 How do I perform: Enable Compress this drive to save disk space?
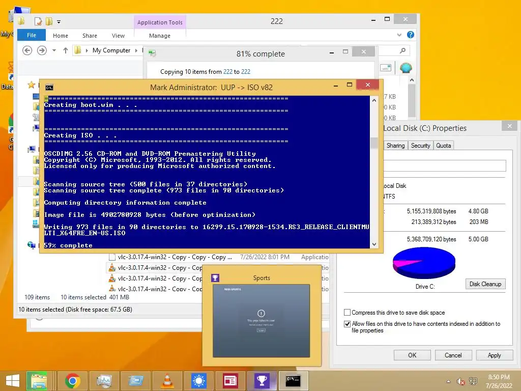pos(347,313)
